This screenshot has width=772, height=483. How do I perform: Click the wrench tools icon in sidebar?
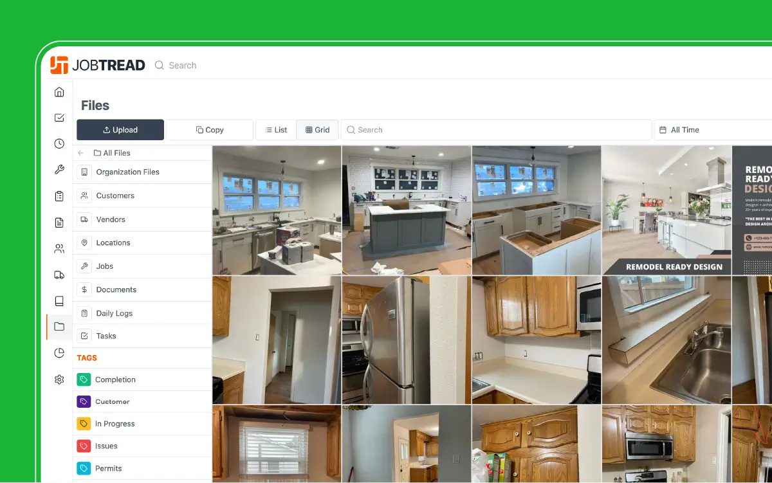pyautogui.click(x=59, y=169)
